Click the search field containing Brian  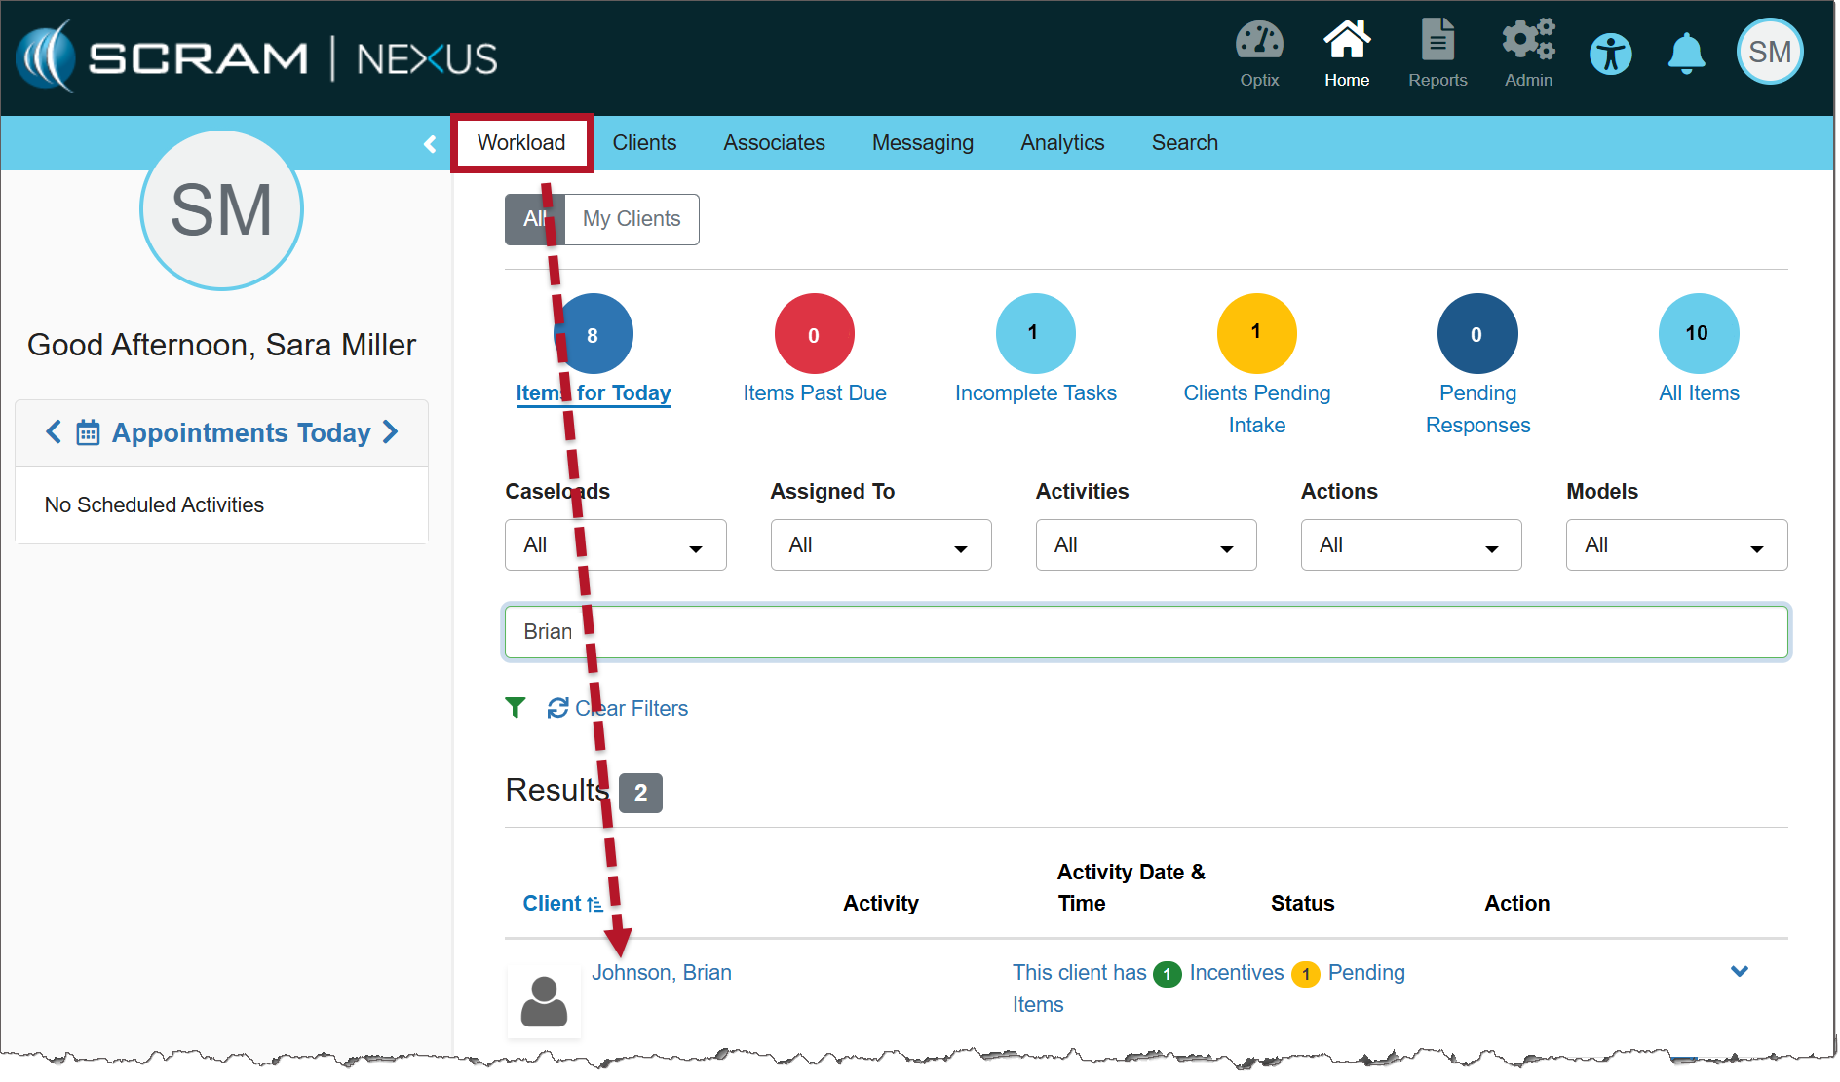point(1145,632)
